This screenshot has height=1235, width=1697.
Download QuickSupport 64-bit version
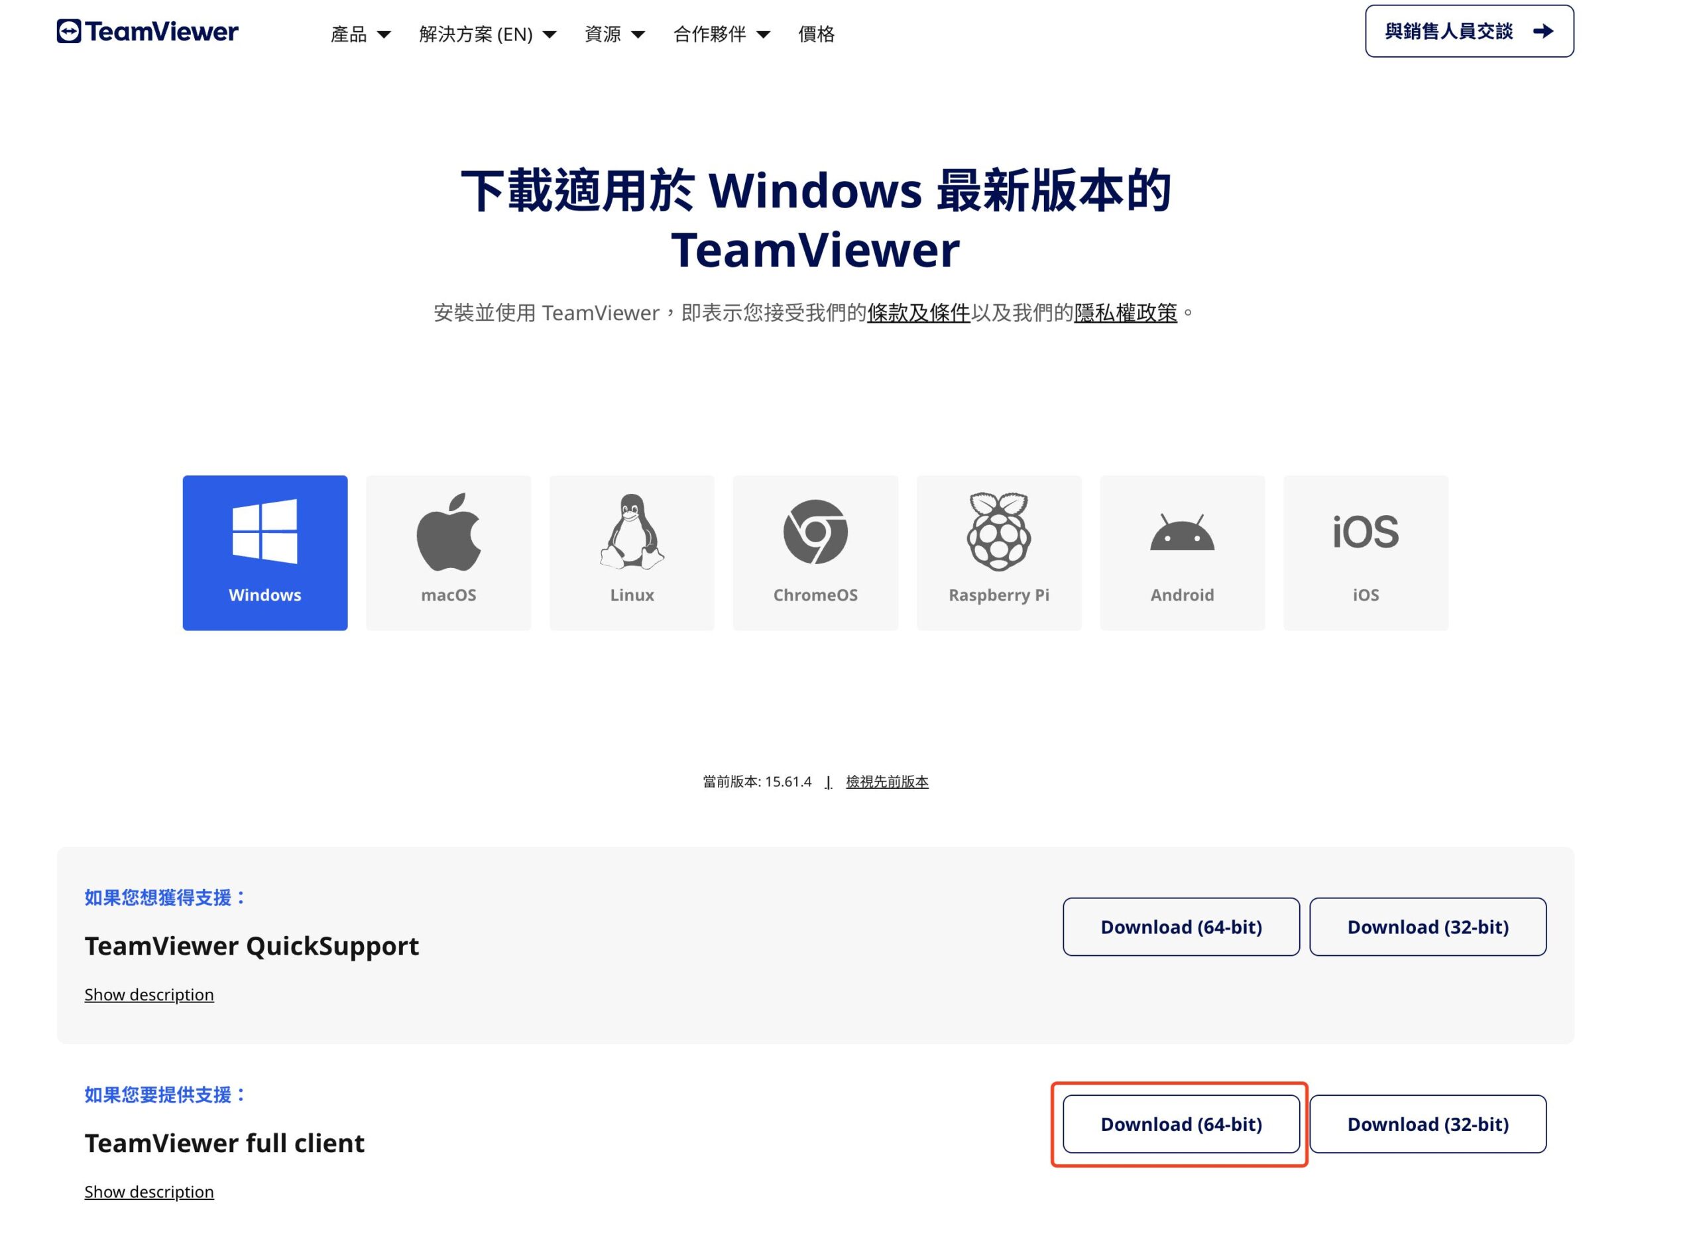tap(1181, 927)
